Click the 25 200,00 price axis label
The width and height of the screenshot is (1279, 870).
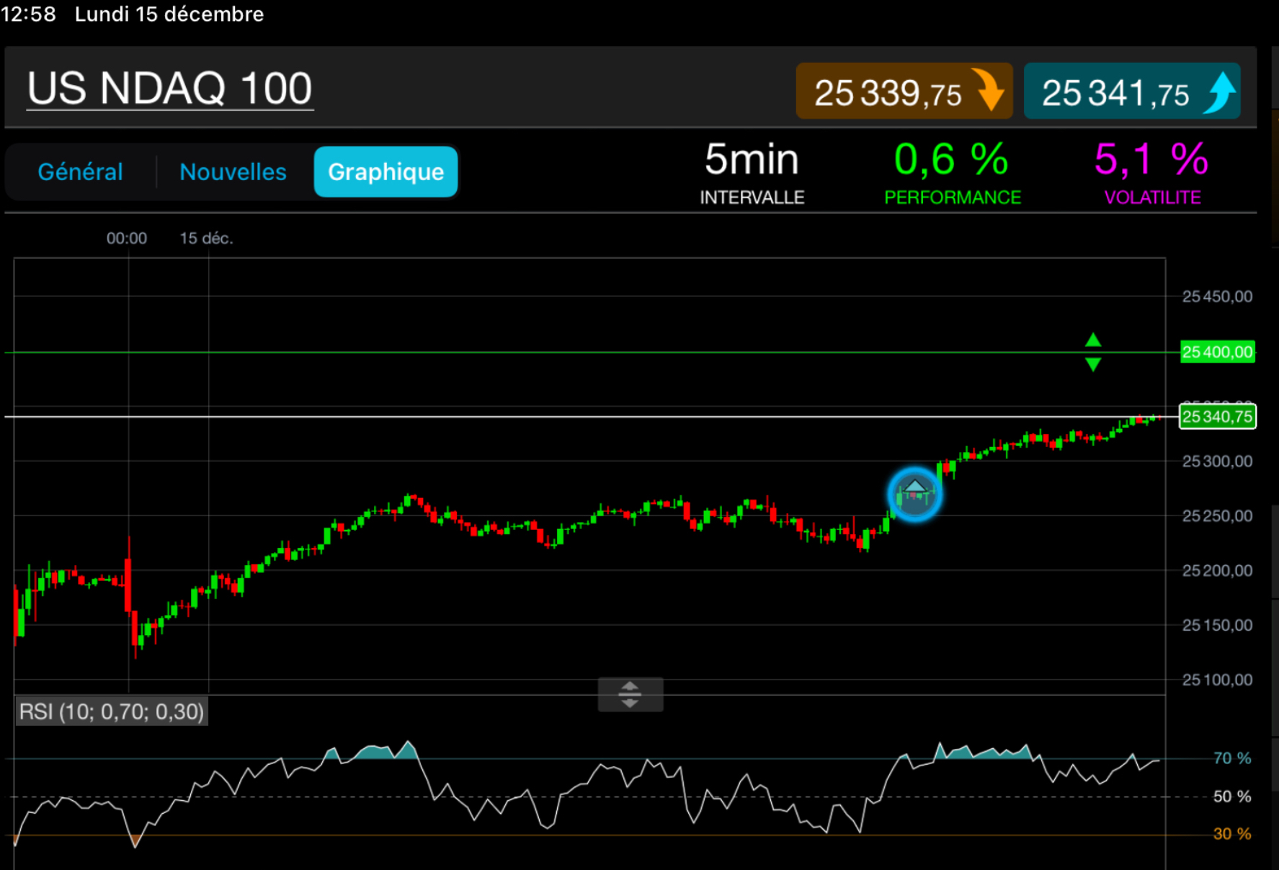tap(1218, 571)
